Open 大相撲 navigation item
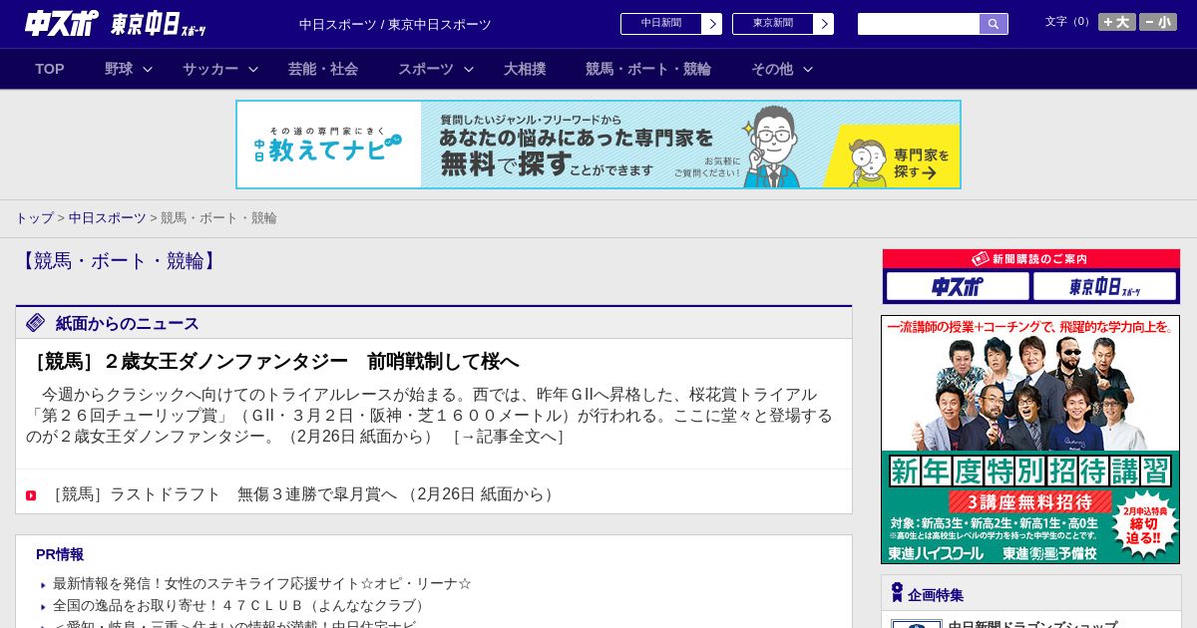The image size is (1197, 628). pyautogui.click(x=525, y=69)
